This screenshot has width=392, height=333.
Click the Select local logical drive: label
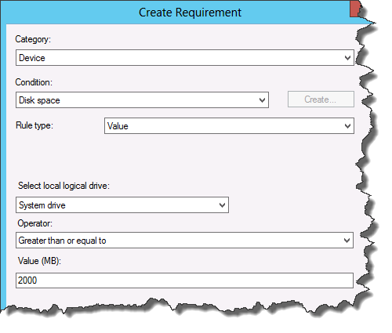[x=64, y=186]
